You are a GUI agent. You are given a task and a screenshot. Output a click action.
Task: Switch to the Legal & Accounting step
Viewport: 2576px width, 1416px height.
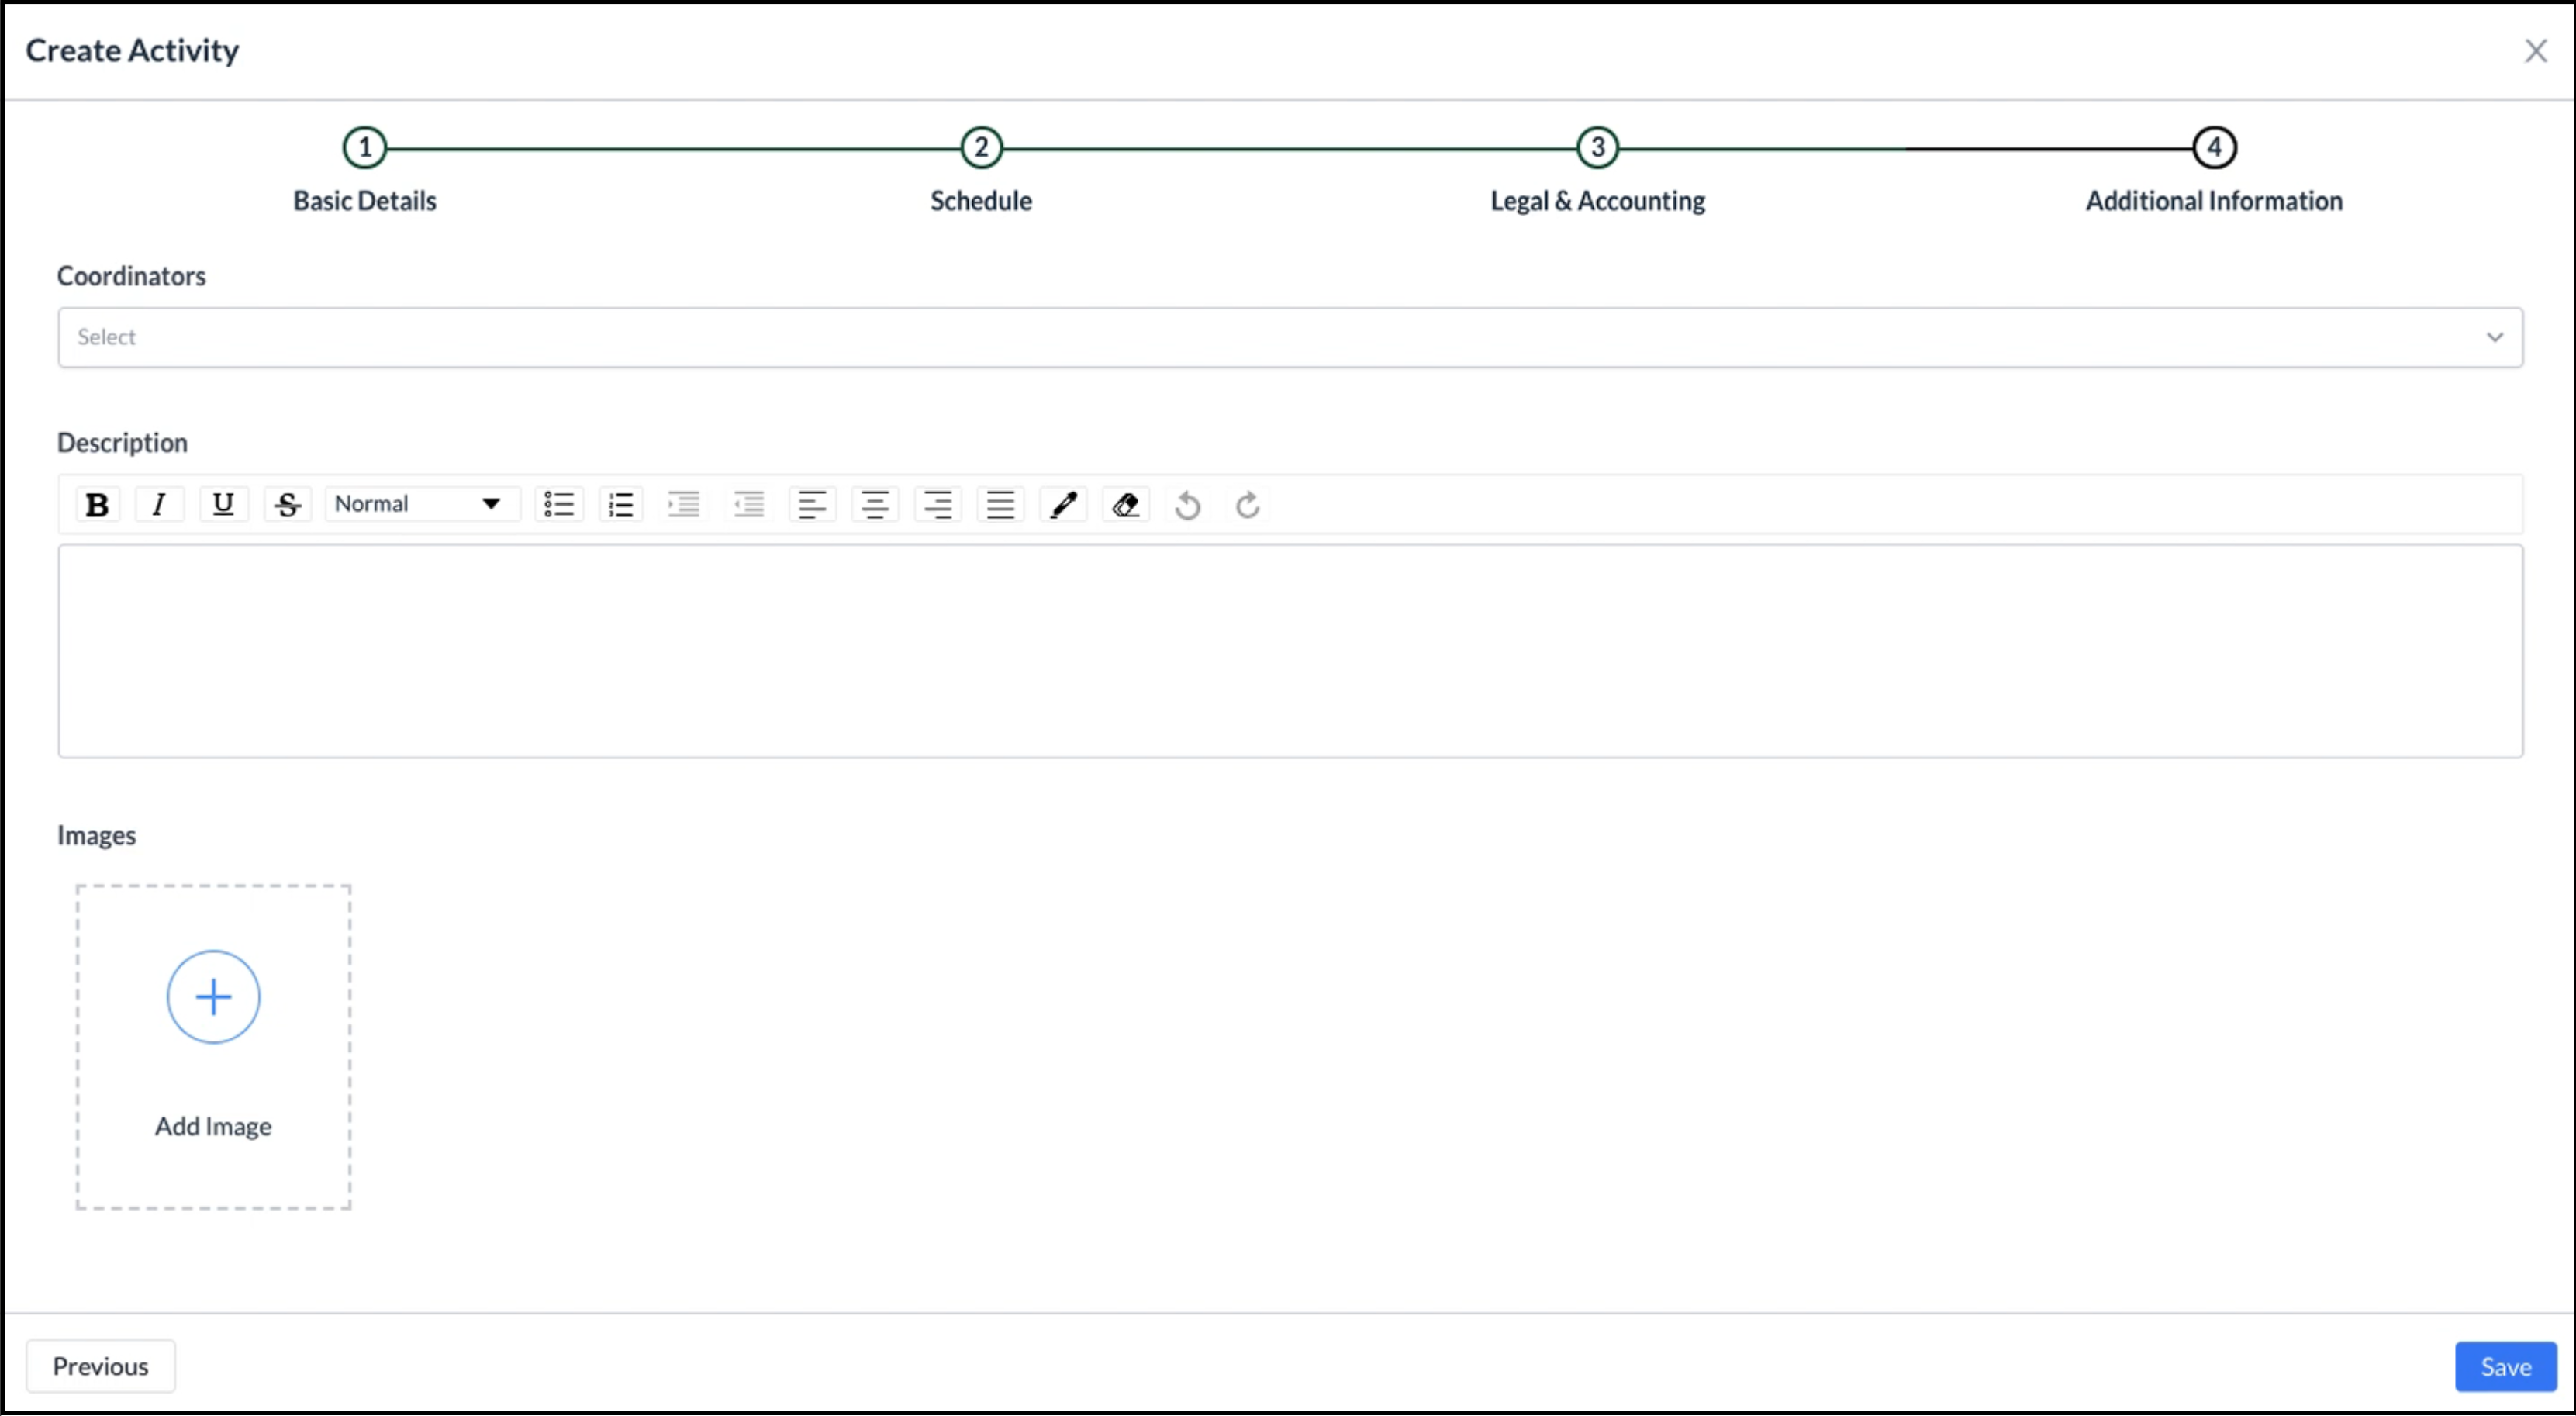(1597, 147)
